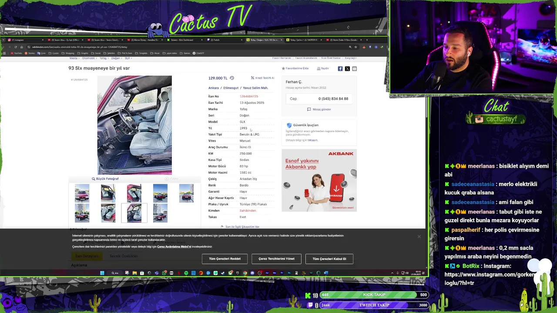This screenshot has width=557, height=313.
Task: Open Favori Aramalarım link
Action: pyautogui.click(x=306, y=58)
